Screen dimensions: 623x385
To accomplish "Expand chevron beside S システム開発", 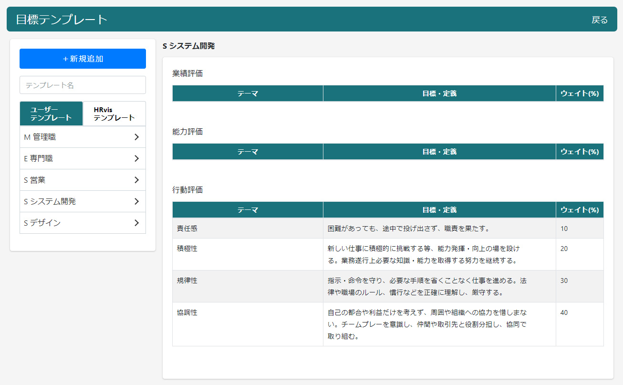I will pos(136,201).
